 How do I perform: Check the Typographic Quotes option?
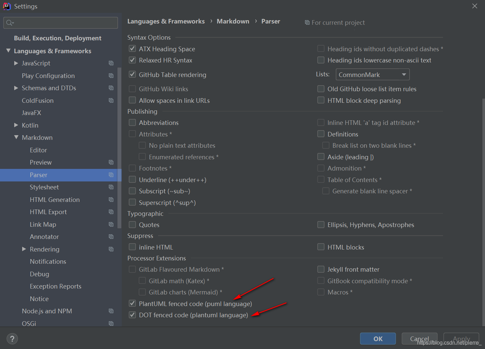click(x=132, y=225)
